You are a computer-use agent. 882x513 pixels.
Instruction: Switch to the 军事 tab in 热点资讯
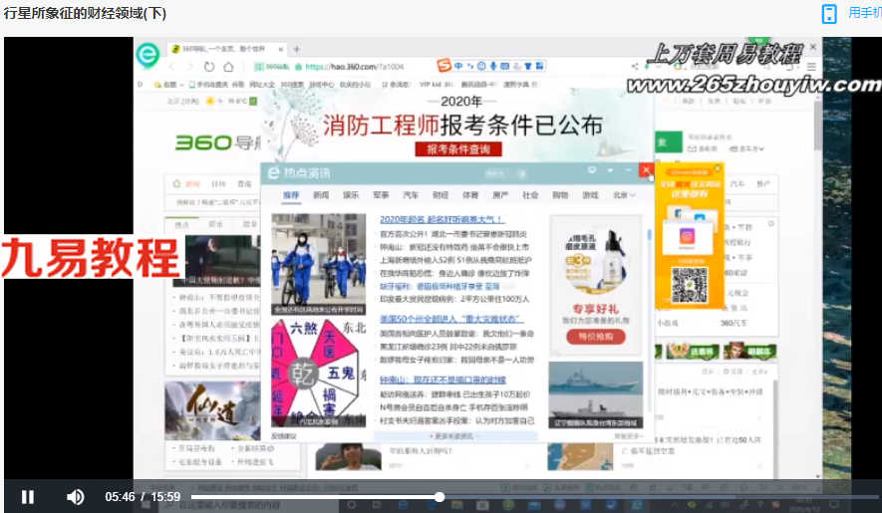(x=381, y=195)
